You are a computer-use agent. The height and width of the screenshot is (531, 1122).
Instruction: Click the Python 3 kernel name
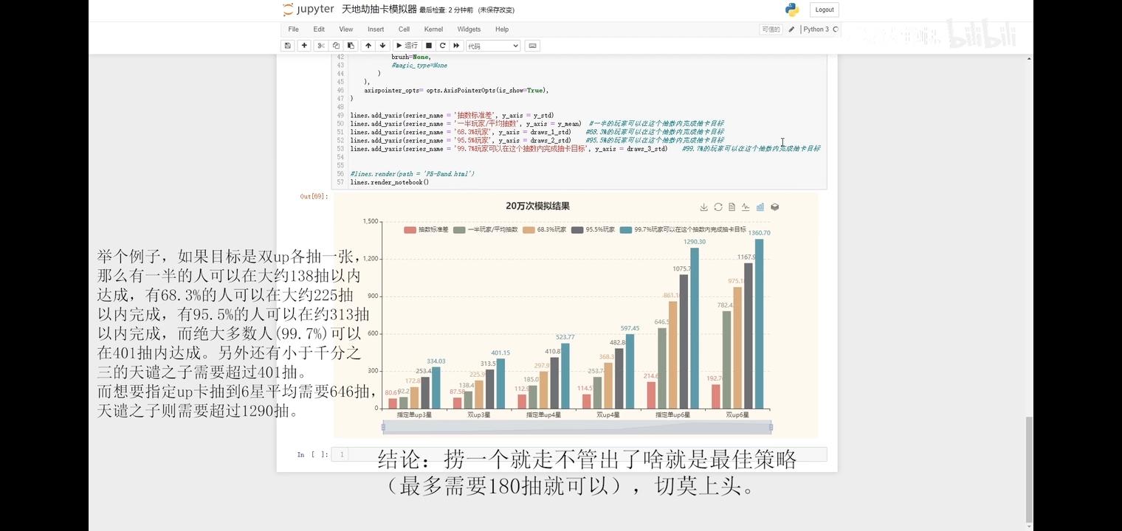(816, 29)
